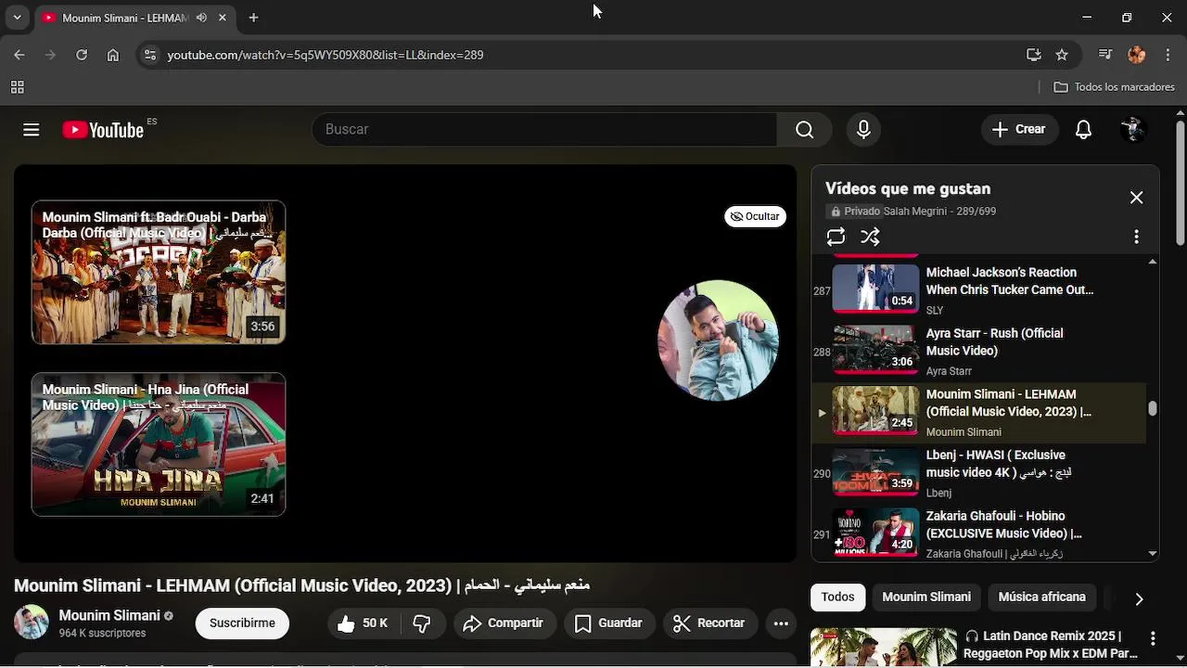Go back in browser
The height and width of the screenshot is (668, 1187).
click(x=19, y=55)
